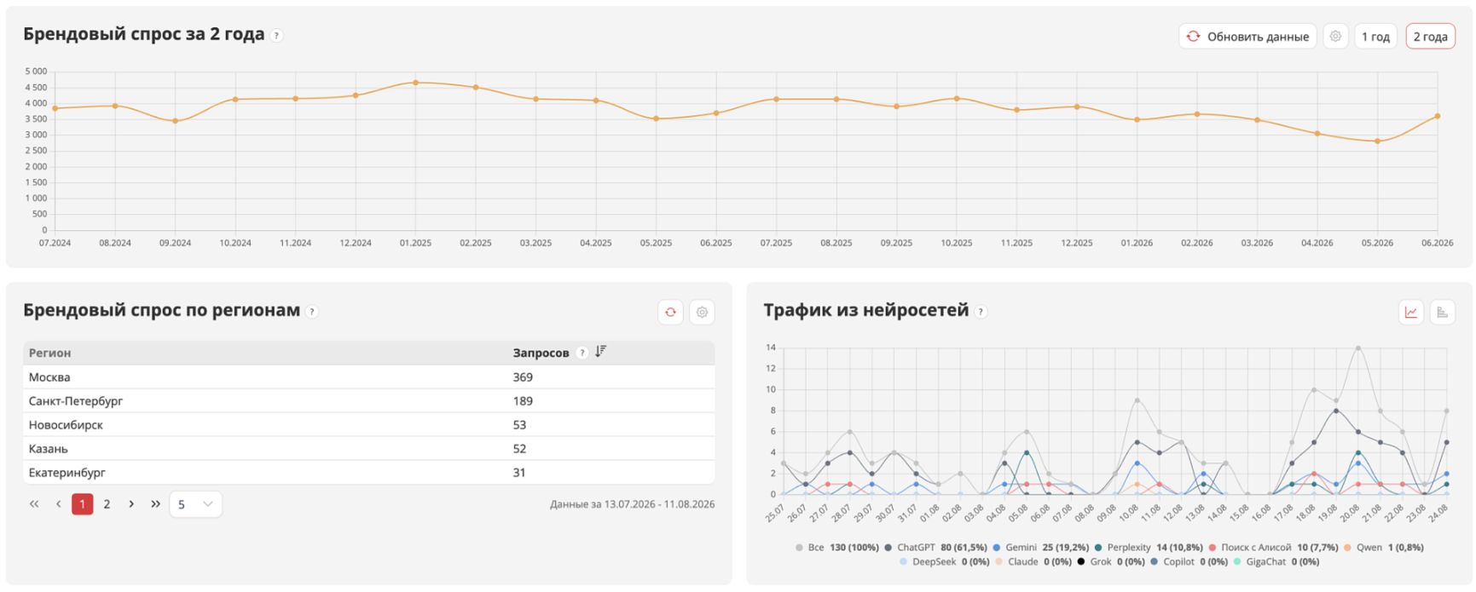Screen dimensions: 1476x592
Task: Open rows-per-page dropdown showing 5
Action: click(195, 504)
